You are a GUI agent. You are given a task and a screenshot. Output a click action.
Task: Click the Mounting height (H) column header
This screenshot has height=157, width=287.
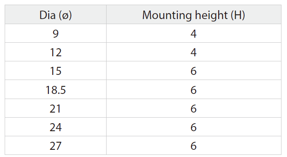[194, 14]
